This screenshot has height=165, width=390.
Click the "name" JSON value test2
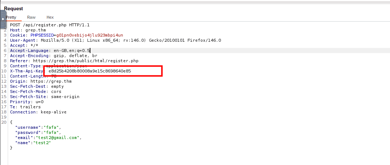click(42, 143)
